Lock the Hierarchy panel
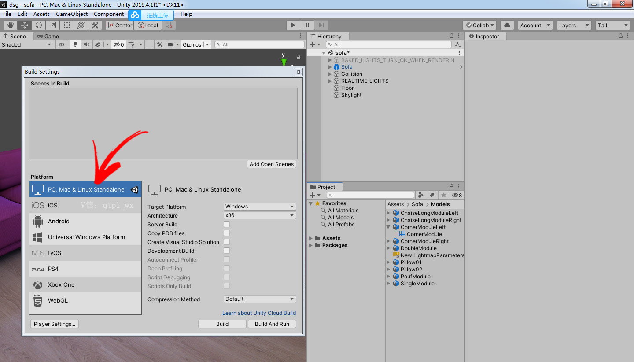This screenshot has height=362, width=634. coord(452,36)
